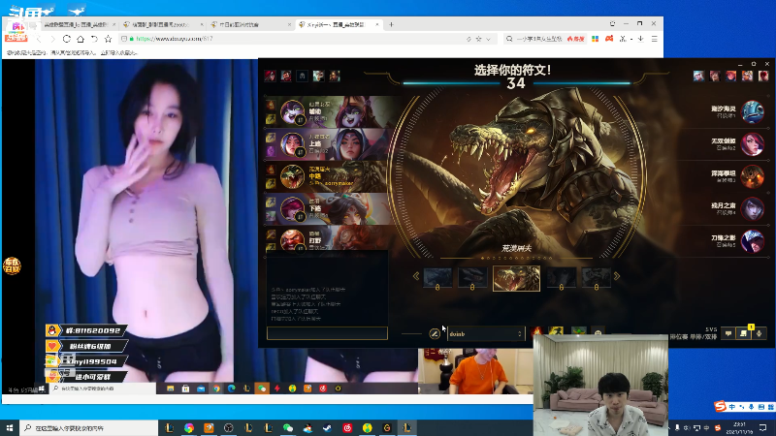Open WeChat from the Windows taskbar
The height and width of the screenshot is (436, 776).
pos(287,428)
